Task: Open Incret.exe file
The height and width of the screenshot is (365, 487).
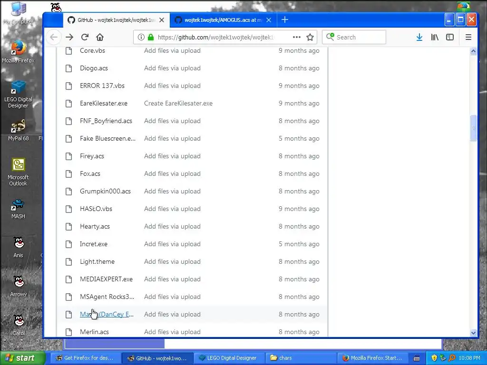Action: (94, 244)
